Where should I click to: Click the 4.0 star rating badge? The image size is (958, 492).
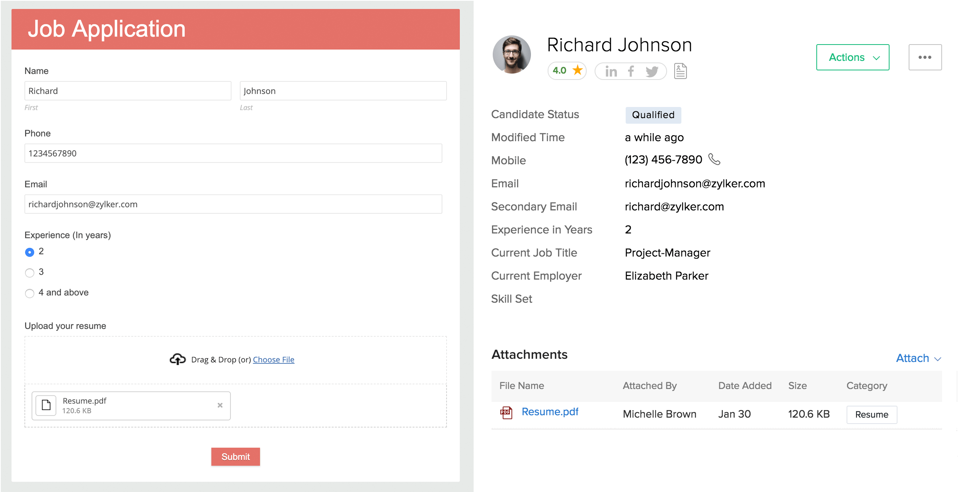tap(567, 71)
